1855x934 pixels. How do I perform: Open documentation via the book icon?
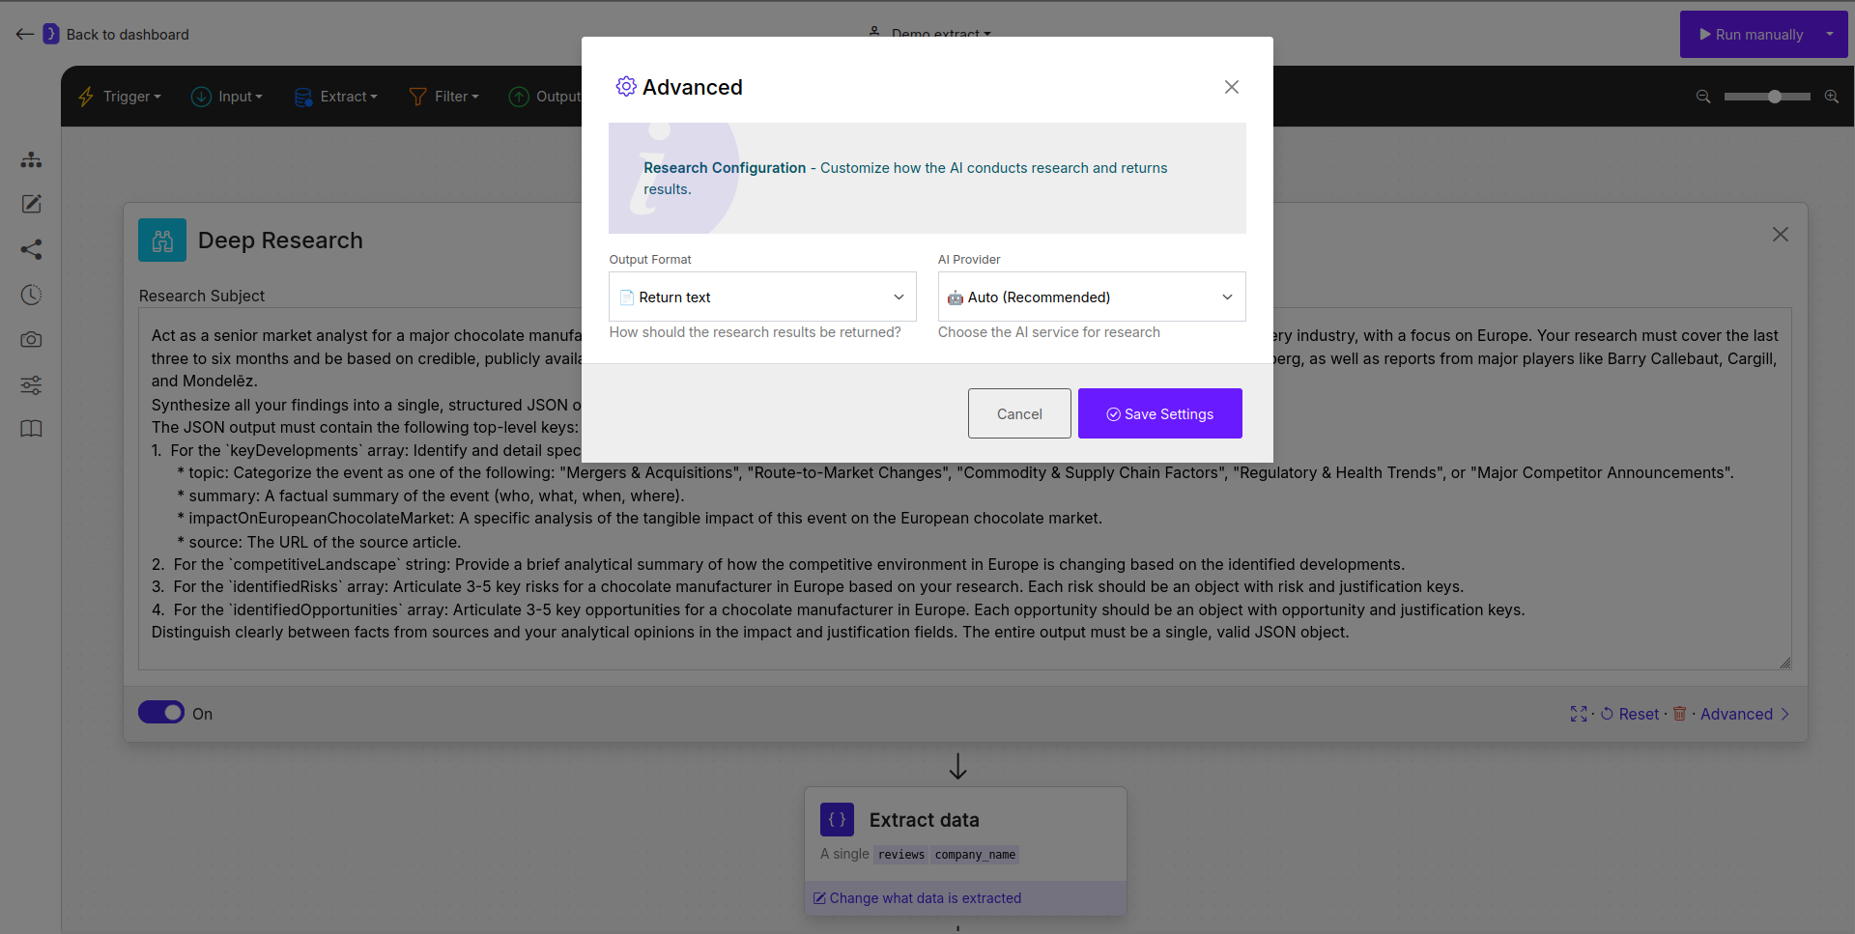(31, 429)
